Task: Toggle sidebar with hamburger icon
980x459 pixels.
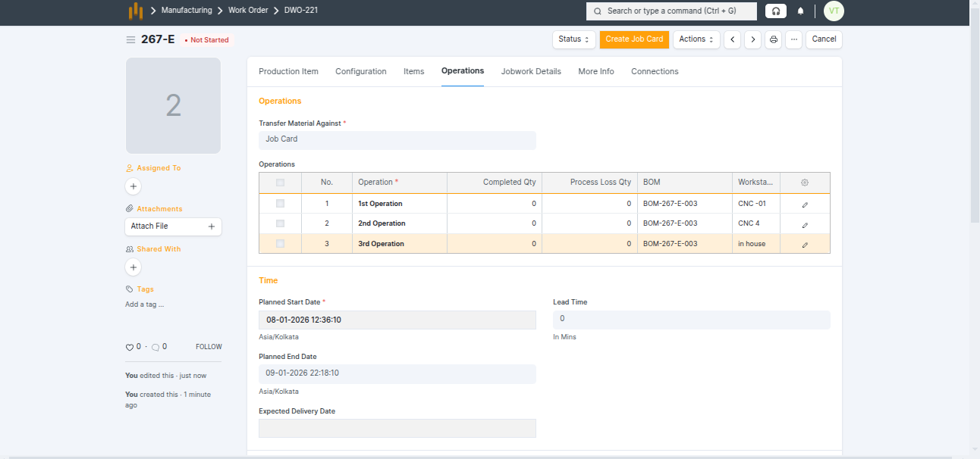Action: pyautogui.click(x=130, y=39)
